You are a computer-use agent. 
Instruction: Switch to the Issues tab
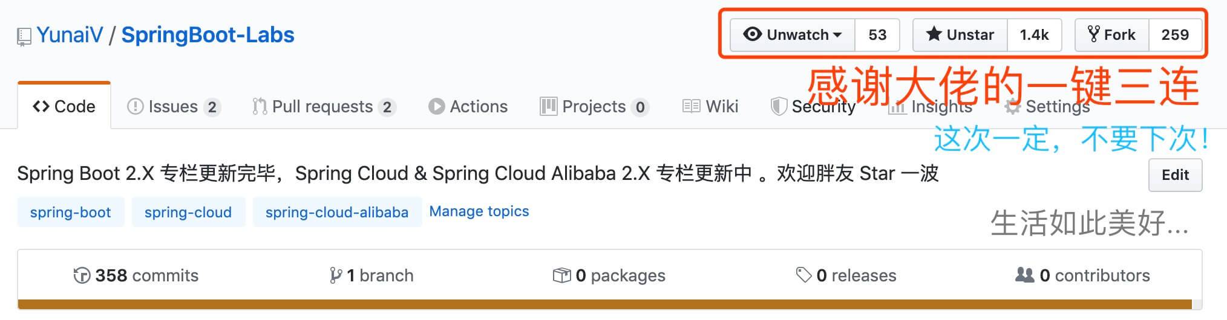(172, 107)
